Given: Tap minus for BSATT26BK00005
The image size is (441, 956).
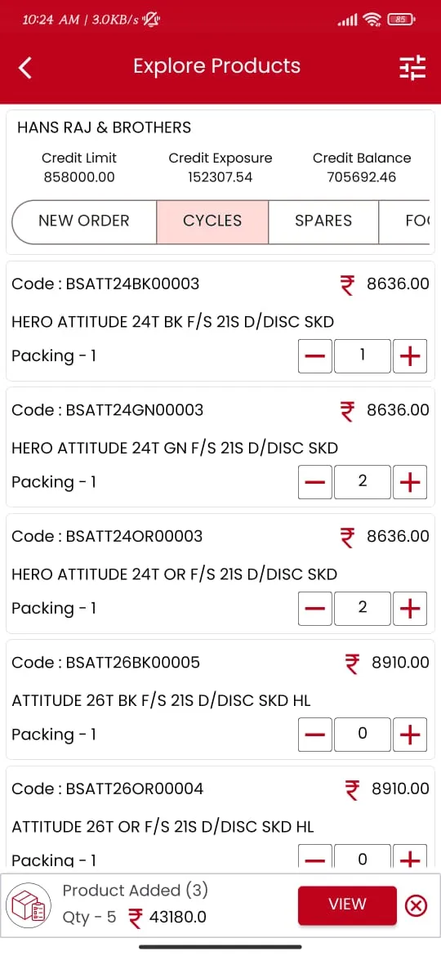Looking at the screenshot, I should tap(315, 735).
